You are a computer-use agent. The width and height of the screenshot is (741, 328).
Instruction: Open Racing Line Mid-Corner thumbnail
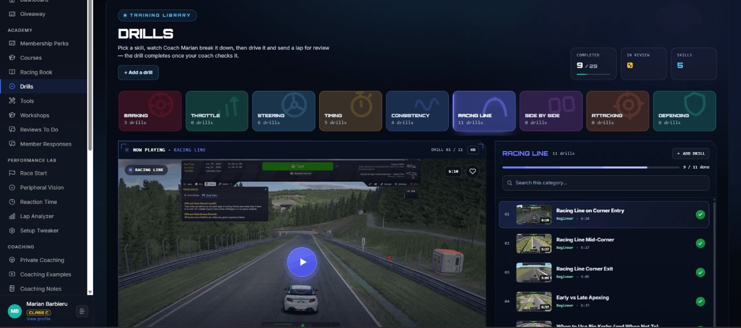tap(534, 243)
